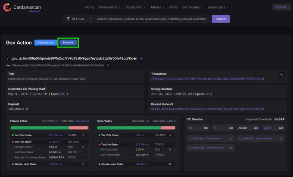Screen dimensions: 293x177
Task: Open CC member cc_cold1zde4 link
Action: coord(205,139)
